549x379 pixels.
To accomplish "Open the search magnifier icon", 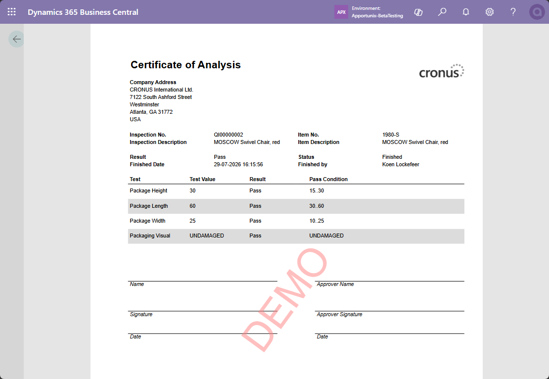I will [x=442, y=12].
